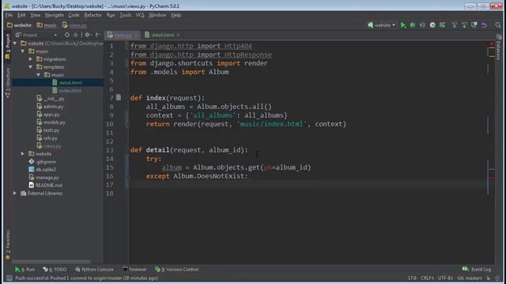This screenshot has height=284, width=506.
Task: Fold the detail function on line 13
Action: [128, 150]
